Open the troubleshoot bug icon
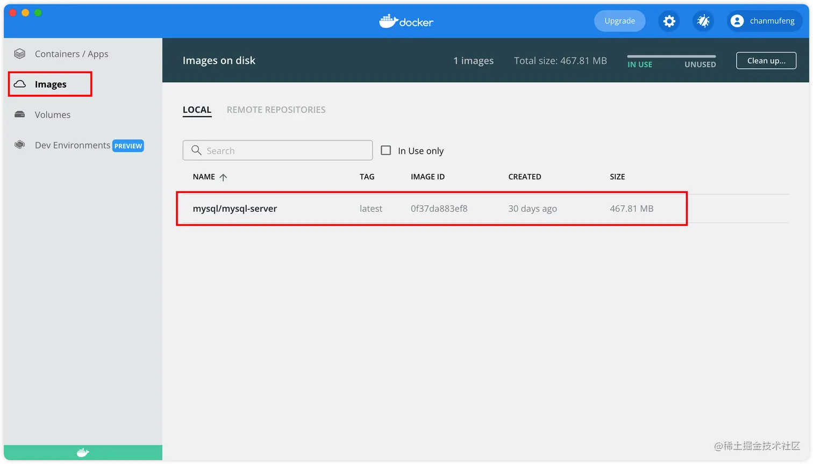 tap(703, 21)
